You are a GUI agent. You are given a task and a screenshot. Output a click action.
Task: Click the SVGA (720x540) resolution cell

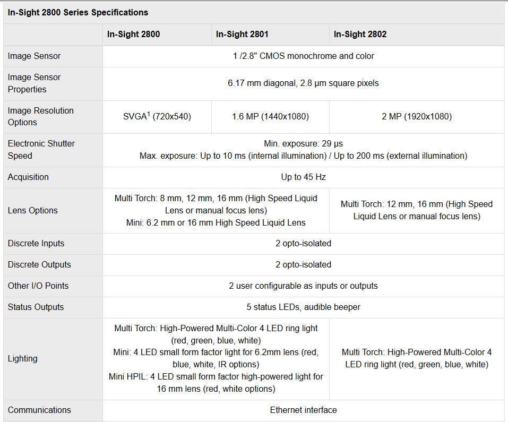click(x=157, y=117)
